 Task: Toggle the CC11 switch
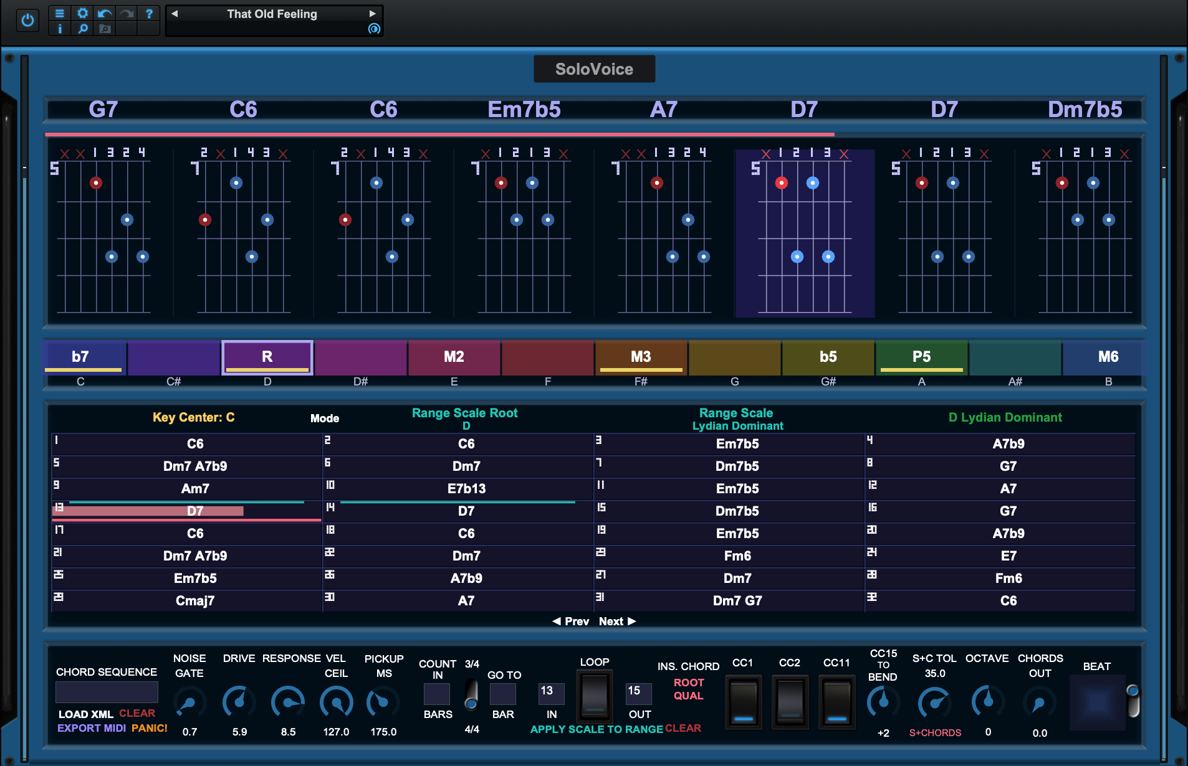(836, 702)
